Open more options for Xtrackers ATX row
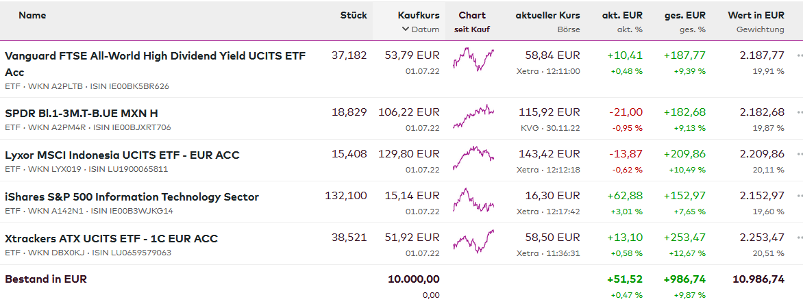The width and height of the screenshot is (803, 306). (799, 238)
